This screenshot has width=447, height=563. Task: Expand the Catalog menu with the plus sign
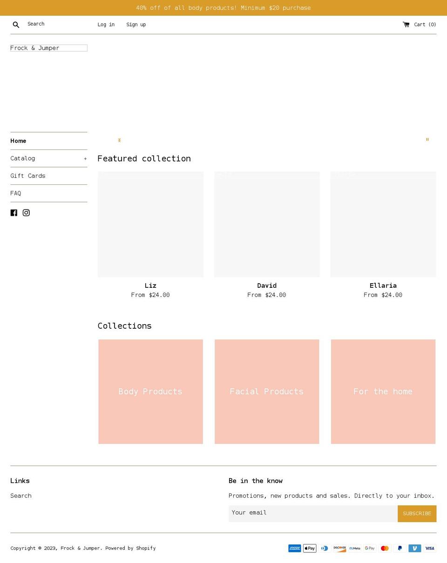pyautogui.click(x=85, y=158)
